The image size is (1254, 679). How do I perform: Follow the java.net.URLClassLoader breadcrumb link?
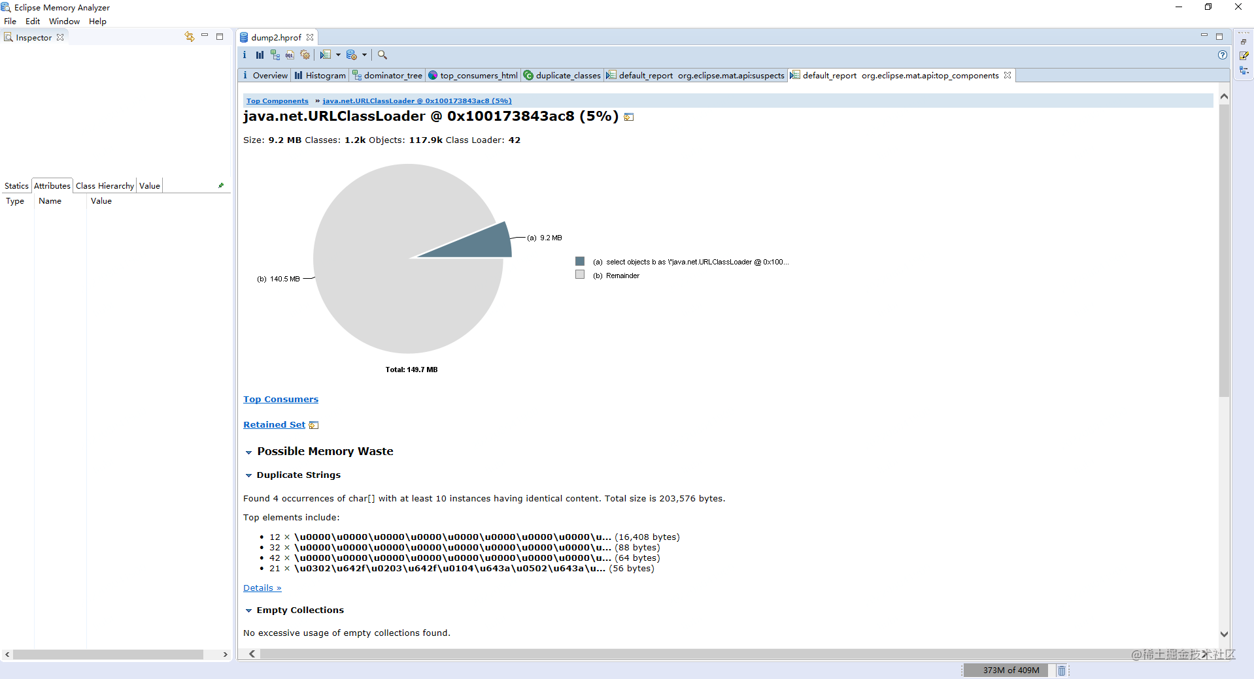pyautogui.click(x=417, y=101)
